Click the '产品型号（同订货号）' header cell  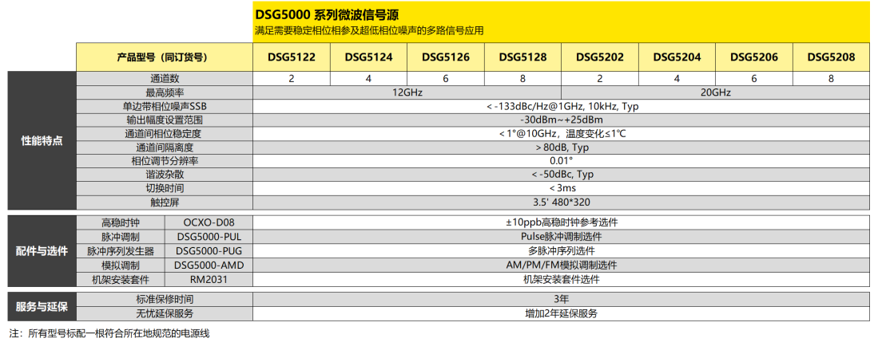coord(165,57)
